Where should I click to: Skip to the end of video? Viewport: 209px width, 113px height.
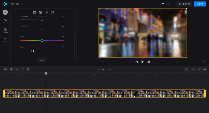(x=149, y=62)
